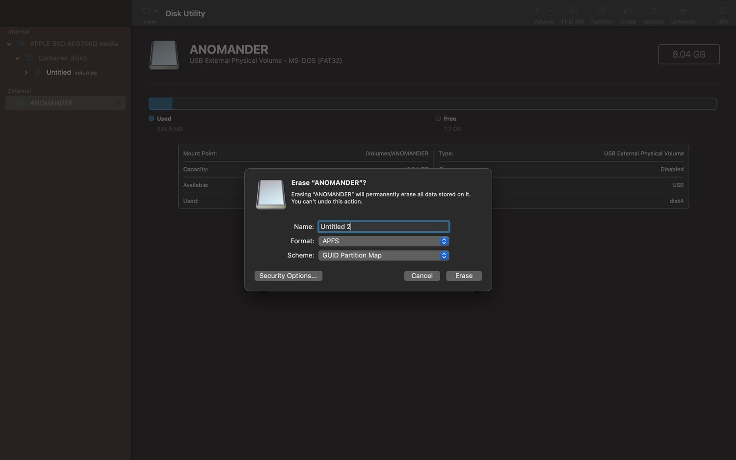Click the sidebar View toolbar icon
This screenshot has width=736, height=460.
[146, 11]
